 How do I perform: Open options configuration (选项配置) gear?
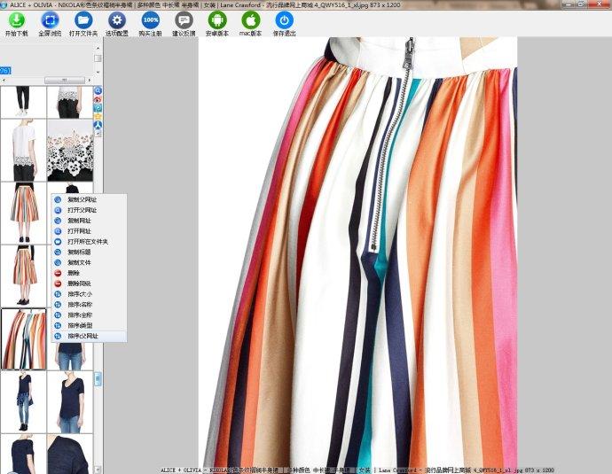117,24
